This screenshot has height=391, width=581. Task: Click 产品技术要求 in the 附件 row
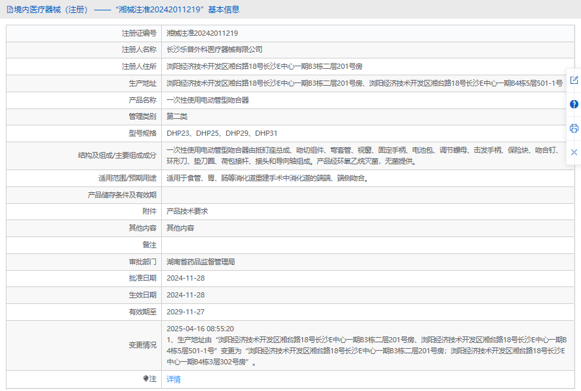tap(187, 211)
